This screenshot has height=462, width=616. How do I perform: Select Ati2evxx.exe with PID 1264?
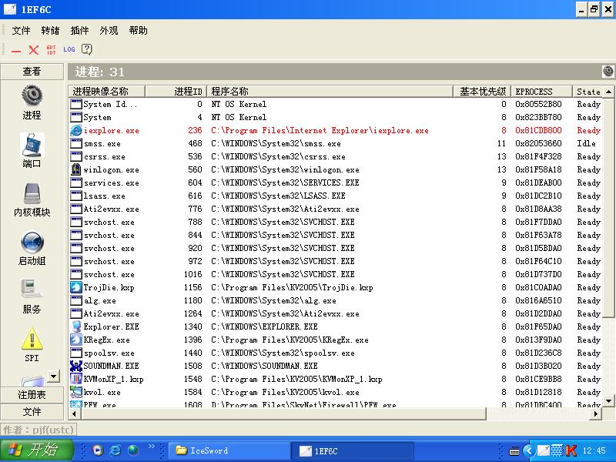click(336, 313)
